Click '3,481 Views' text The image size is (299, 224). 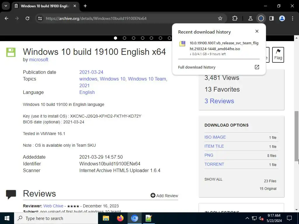[x=222, y=78]
